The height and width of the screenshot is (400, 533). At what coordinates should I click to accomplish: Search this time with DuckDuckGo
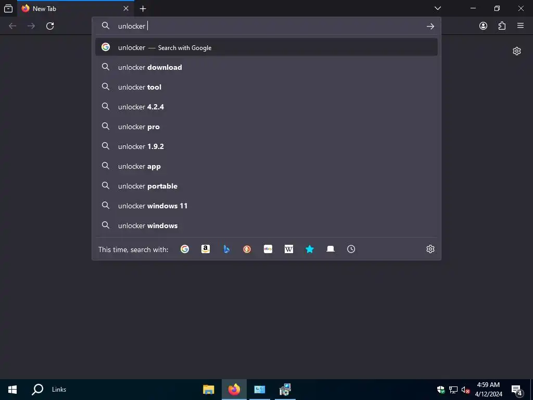pos(247,249)
